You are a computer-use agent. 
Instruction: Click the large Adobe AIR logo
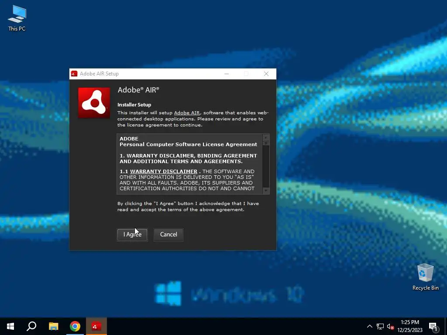[94, 103]
